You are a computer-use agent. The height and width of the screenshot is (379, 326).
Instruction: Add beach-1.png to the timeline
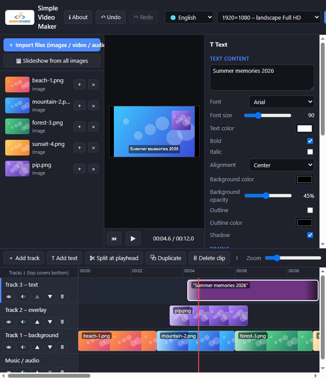[x=80, y=85]
